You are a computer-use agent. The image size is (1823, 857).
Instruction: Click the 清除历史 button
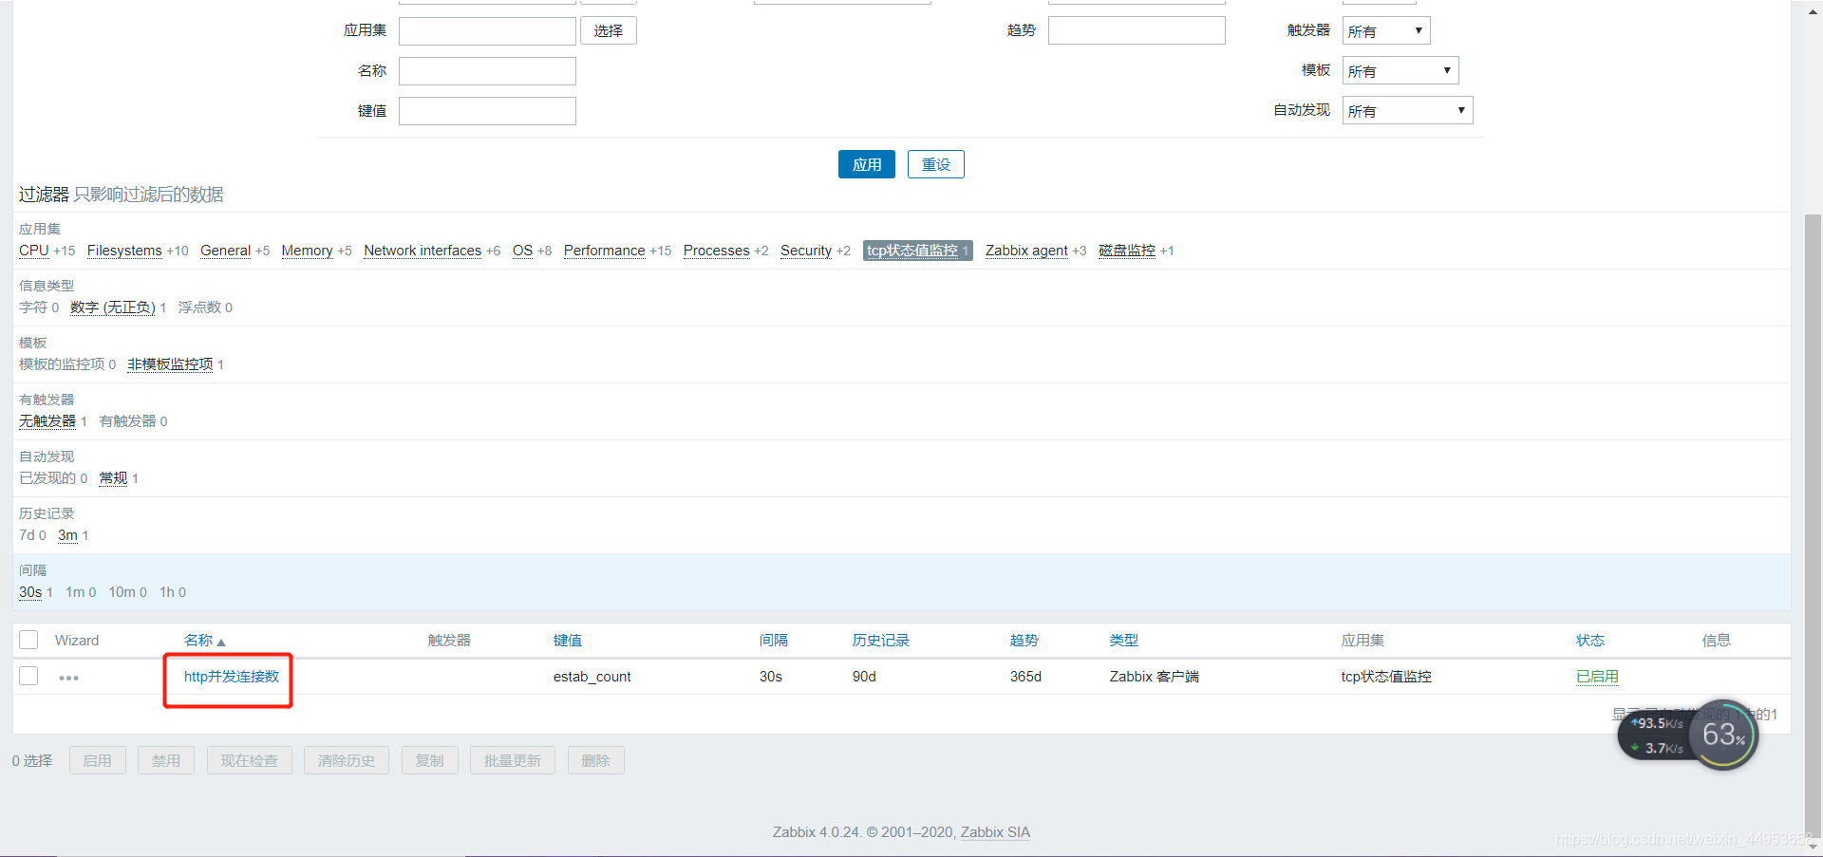347,761
